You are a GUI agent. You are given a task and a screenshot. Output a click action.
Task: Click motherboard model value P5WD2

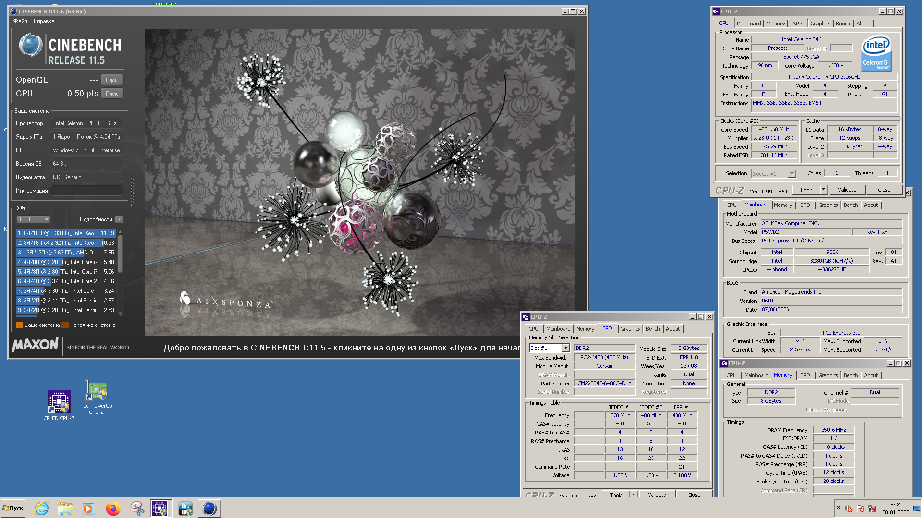point(805,232)
